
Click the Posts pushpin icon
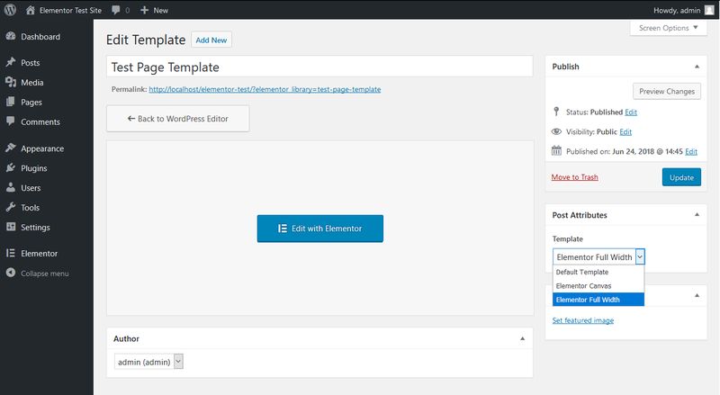pos(11,62)
